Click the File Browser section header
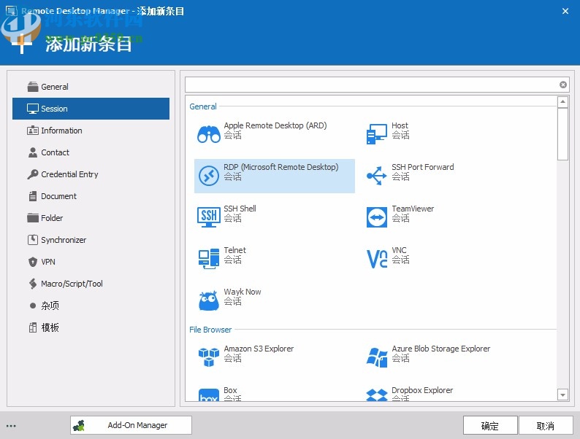The width and height of the screenshot is (580, 439). [210, 330]
